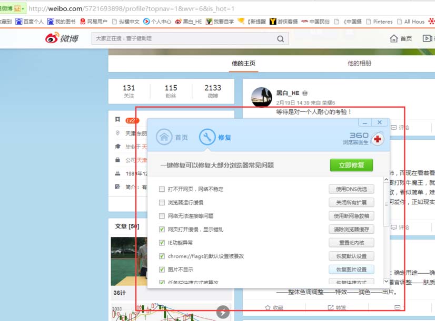Open Weibo home via house icon 首页
This screenshot has height=321, width=435.
(401, 38)
